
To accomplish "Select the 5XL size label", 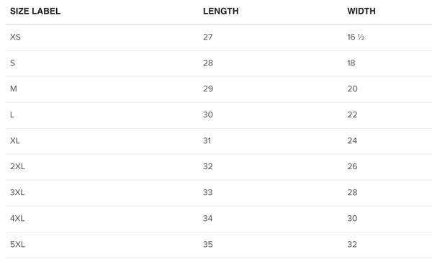I will click(x=17, y=245).
